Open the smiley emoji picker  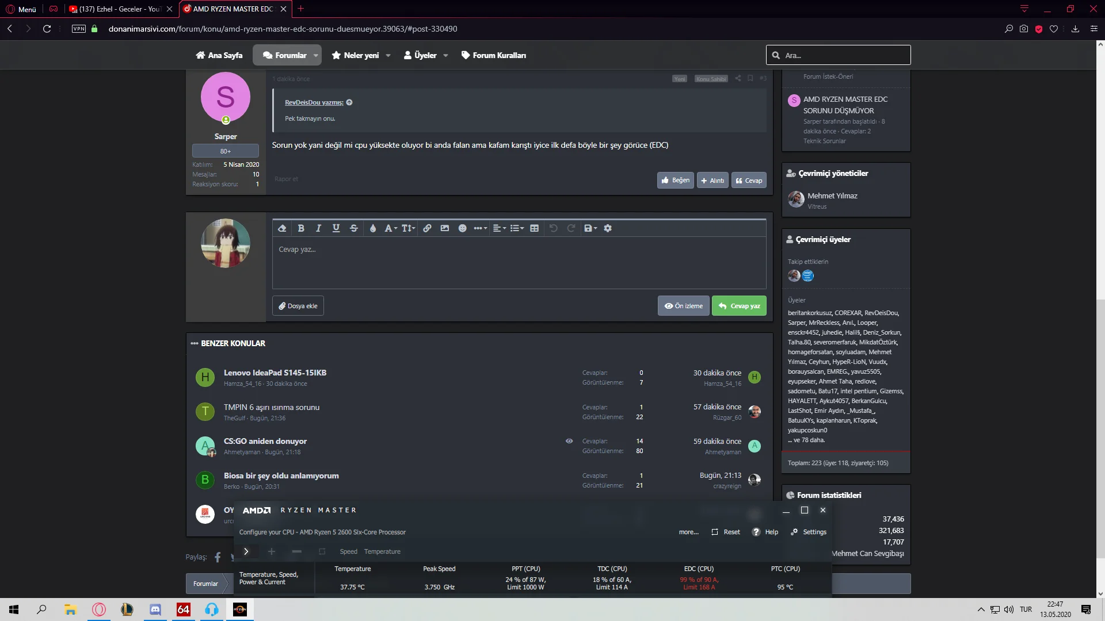point(462,228)
